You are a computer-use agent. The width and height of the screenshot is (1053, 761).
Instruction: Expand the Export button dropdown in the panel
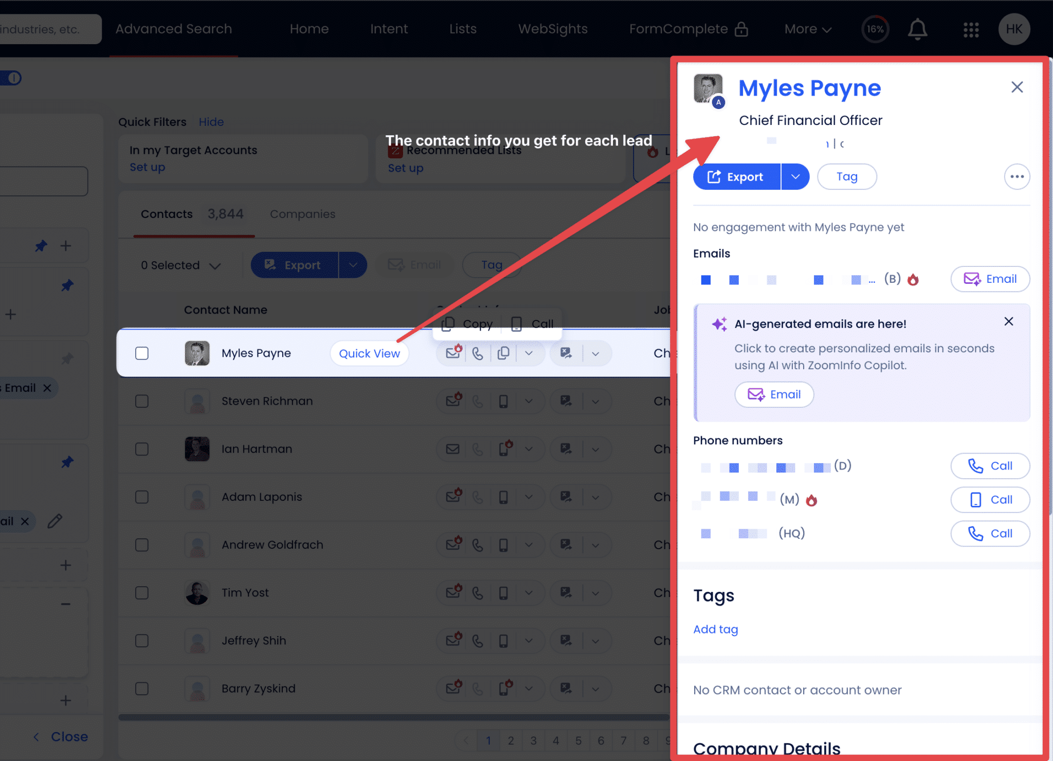[x=795, y=176]
